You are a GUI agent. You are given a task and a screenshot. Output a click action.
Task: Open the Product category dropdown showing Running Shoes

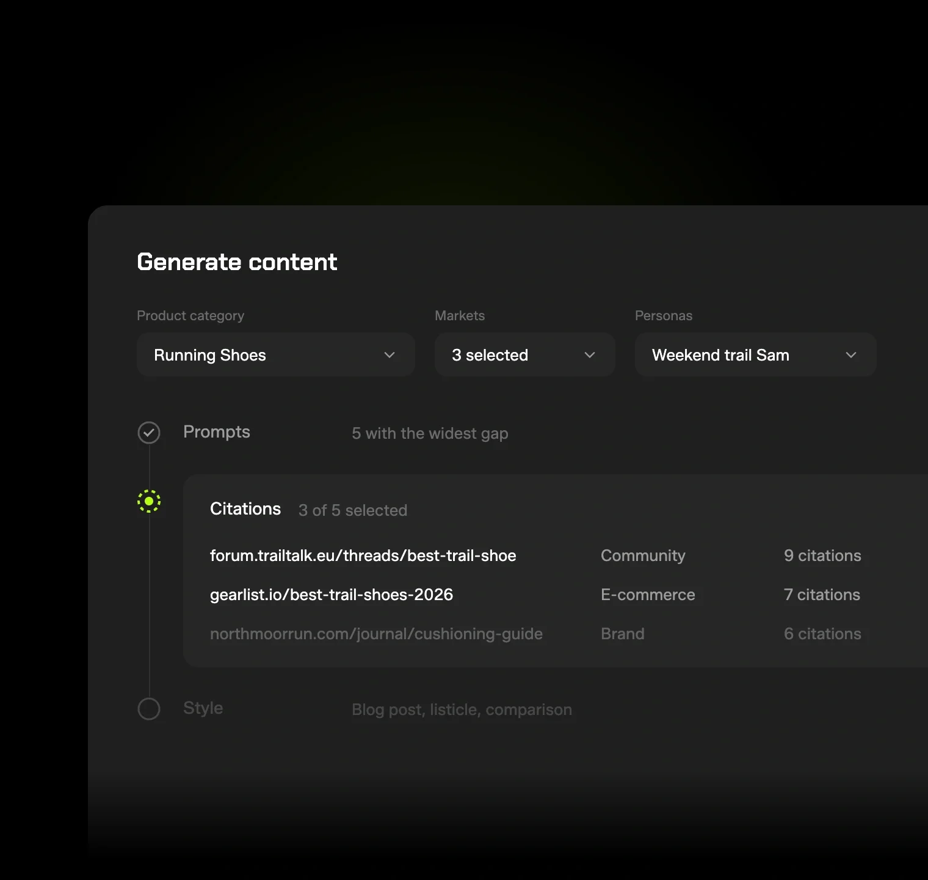coord(276,354)
